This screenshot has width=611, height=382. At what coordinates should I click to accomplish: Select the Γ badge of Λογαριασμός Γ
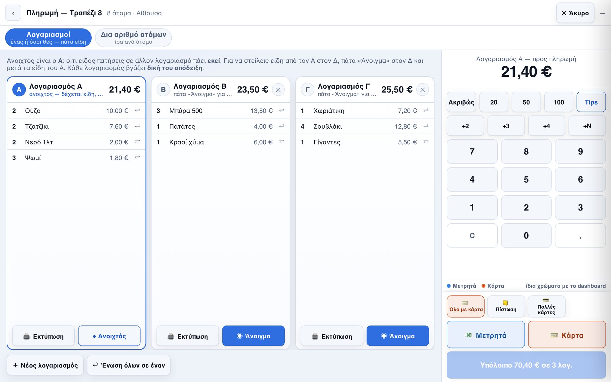coord(307,90)
